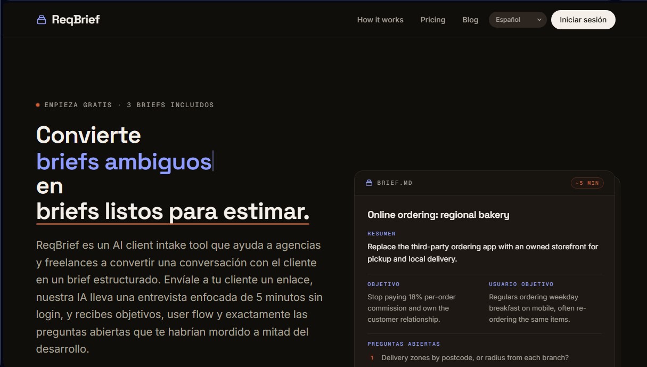Click the underlined briefs listos para estimar
This screenshot has height=367, width=647.
(x=173, y=212)
